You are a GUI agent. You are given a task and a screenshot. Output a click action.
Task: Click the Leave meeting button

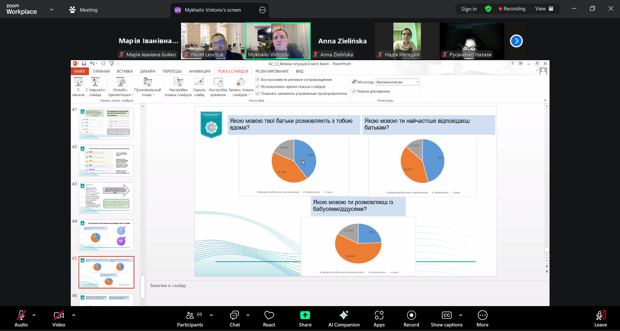600,319
